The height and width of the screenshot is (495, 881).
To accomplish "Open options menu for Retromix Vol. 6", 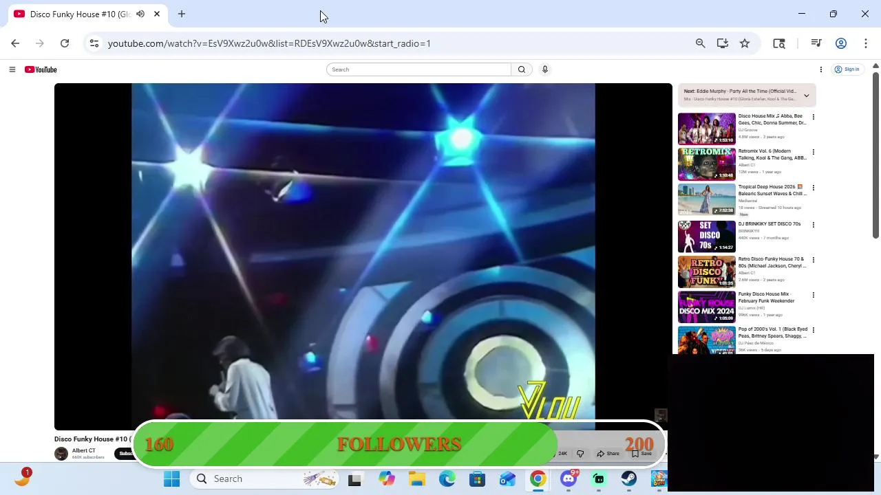I will 814,152.
